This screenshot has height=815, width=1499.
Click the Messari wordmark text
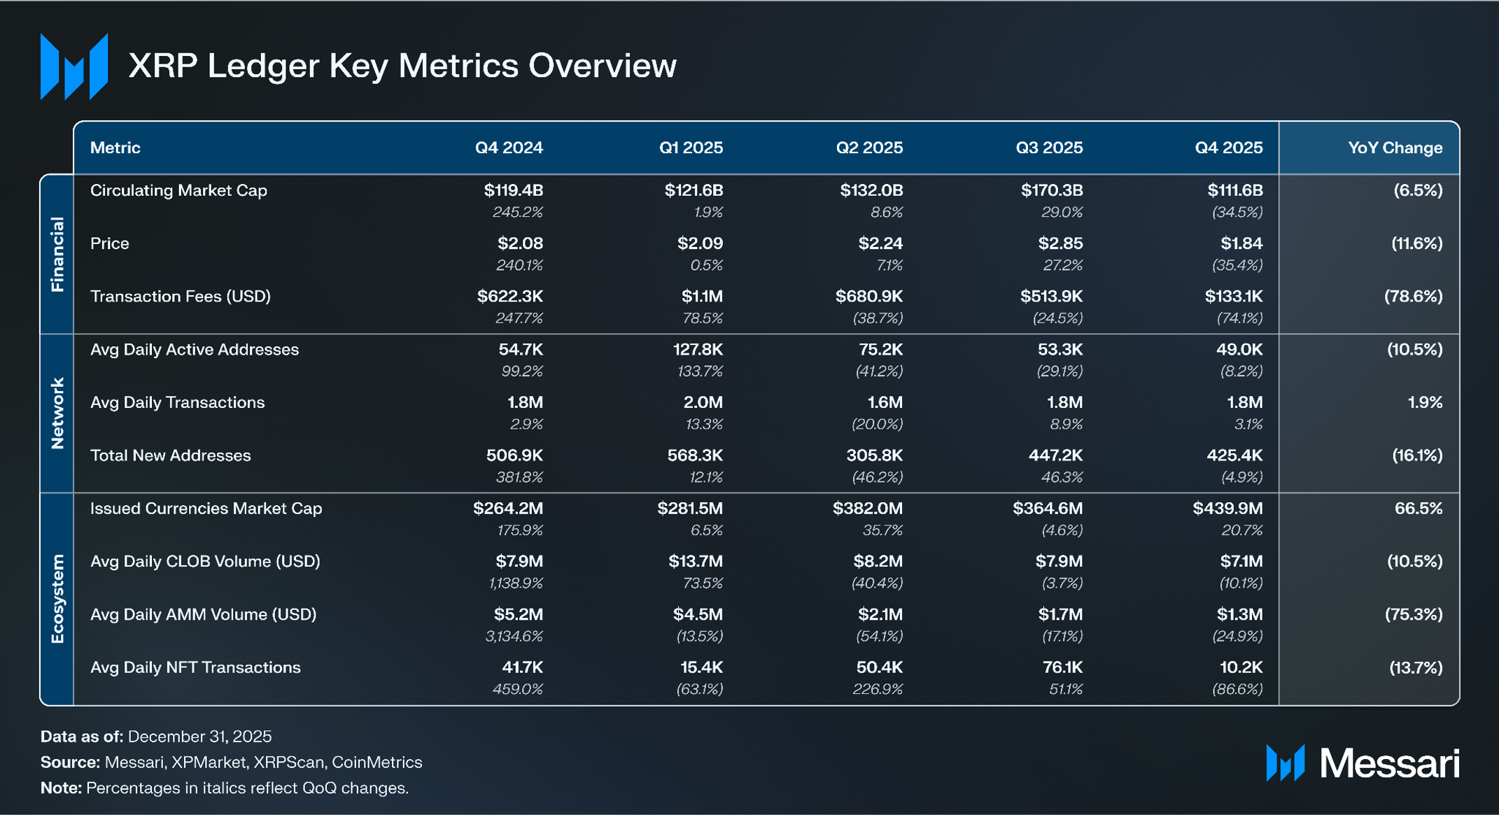coord(1389,763)
